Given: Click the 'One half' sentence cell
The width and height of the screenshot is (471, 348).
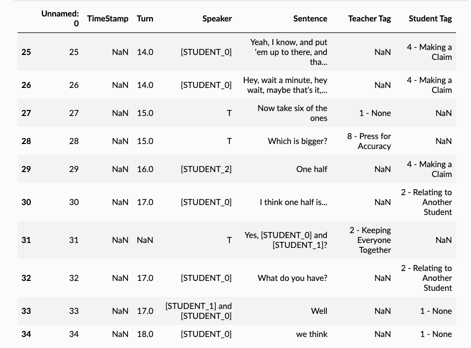Looking at the screenshot, I should (311, 169).
